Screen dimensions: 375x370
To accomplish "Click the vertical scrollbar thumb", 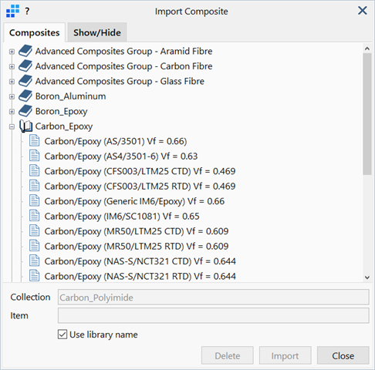I will point(367,114).
